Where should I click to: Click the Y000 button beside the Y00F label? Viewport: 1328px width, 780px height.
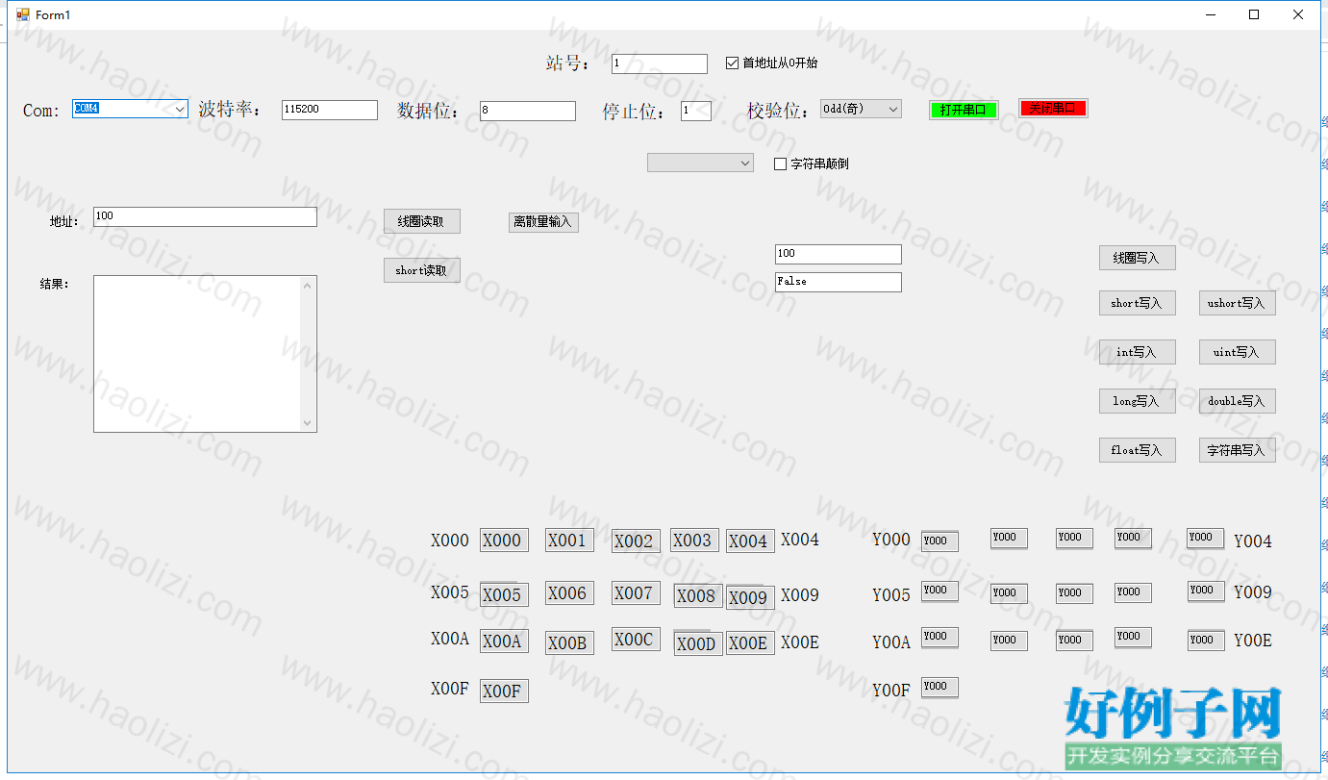pos(940,688)
